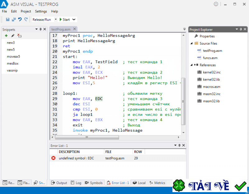Click the Save icon in the toolbar
The width and height of the screenshot is (249, 194).
point(8,19)
